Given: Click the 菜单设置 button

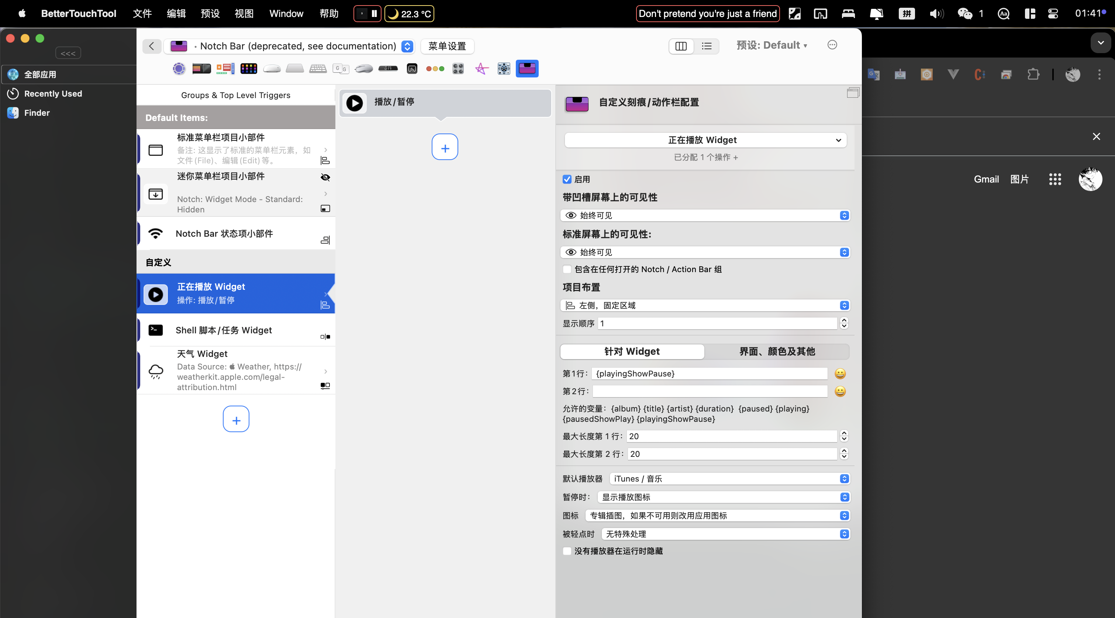Looking at the screenshot, I should click(x=447, y=46).
